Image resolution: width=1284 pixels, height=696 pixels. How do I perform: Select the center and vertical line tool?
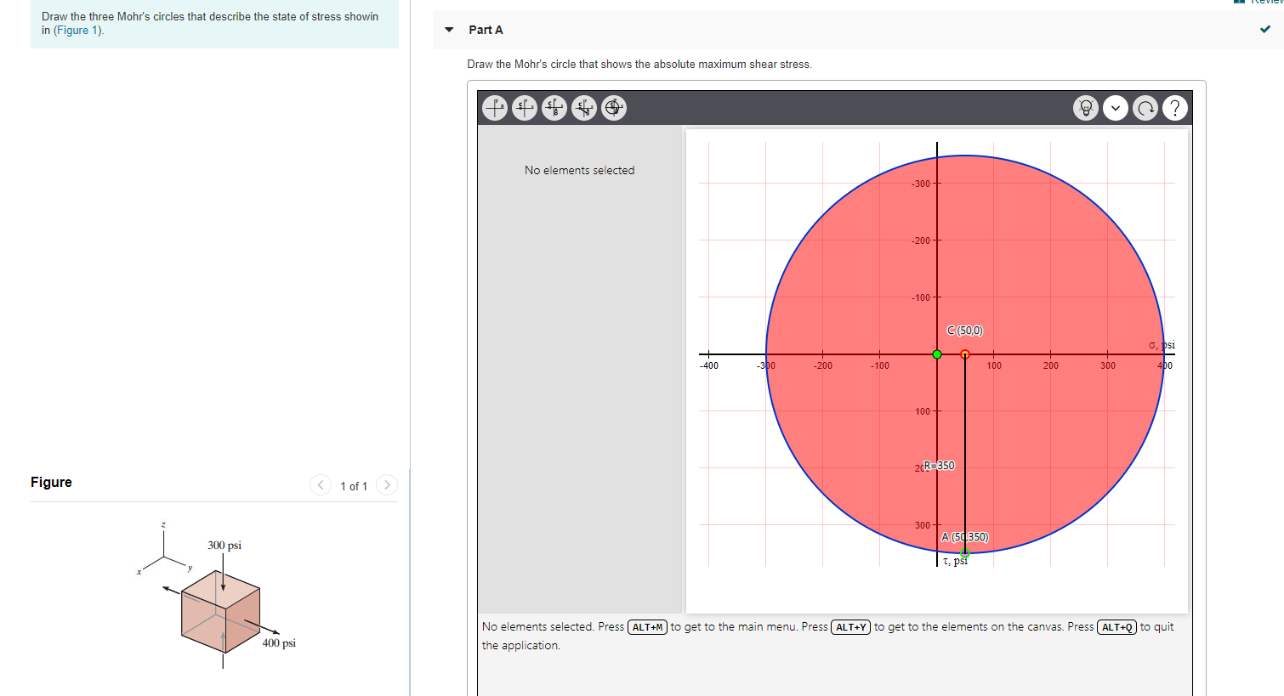pyautogui.click(x=554, y=108)
